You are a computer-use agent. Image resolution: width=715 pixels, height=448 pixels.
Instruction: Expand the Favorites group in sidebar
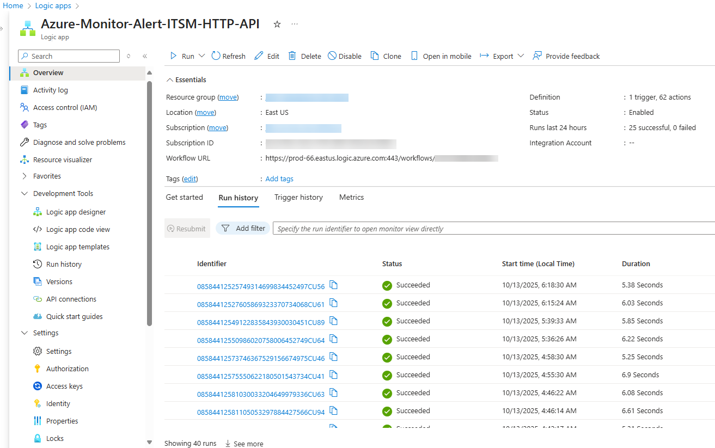(x=25, y=176)
